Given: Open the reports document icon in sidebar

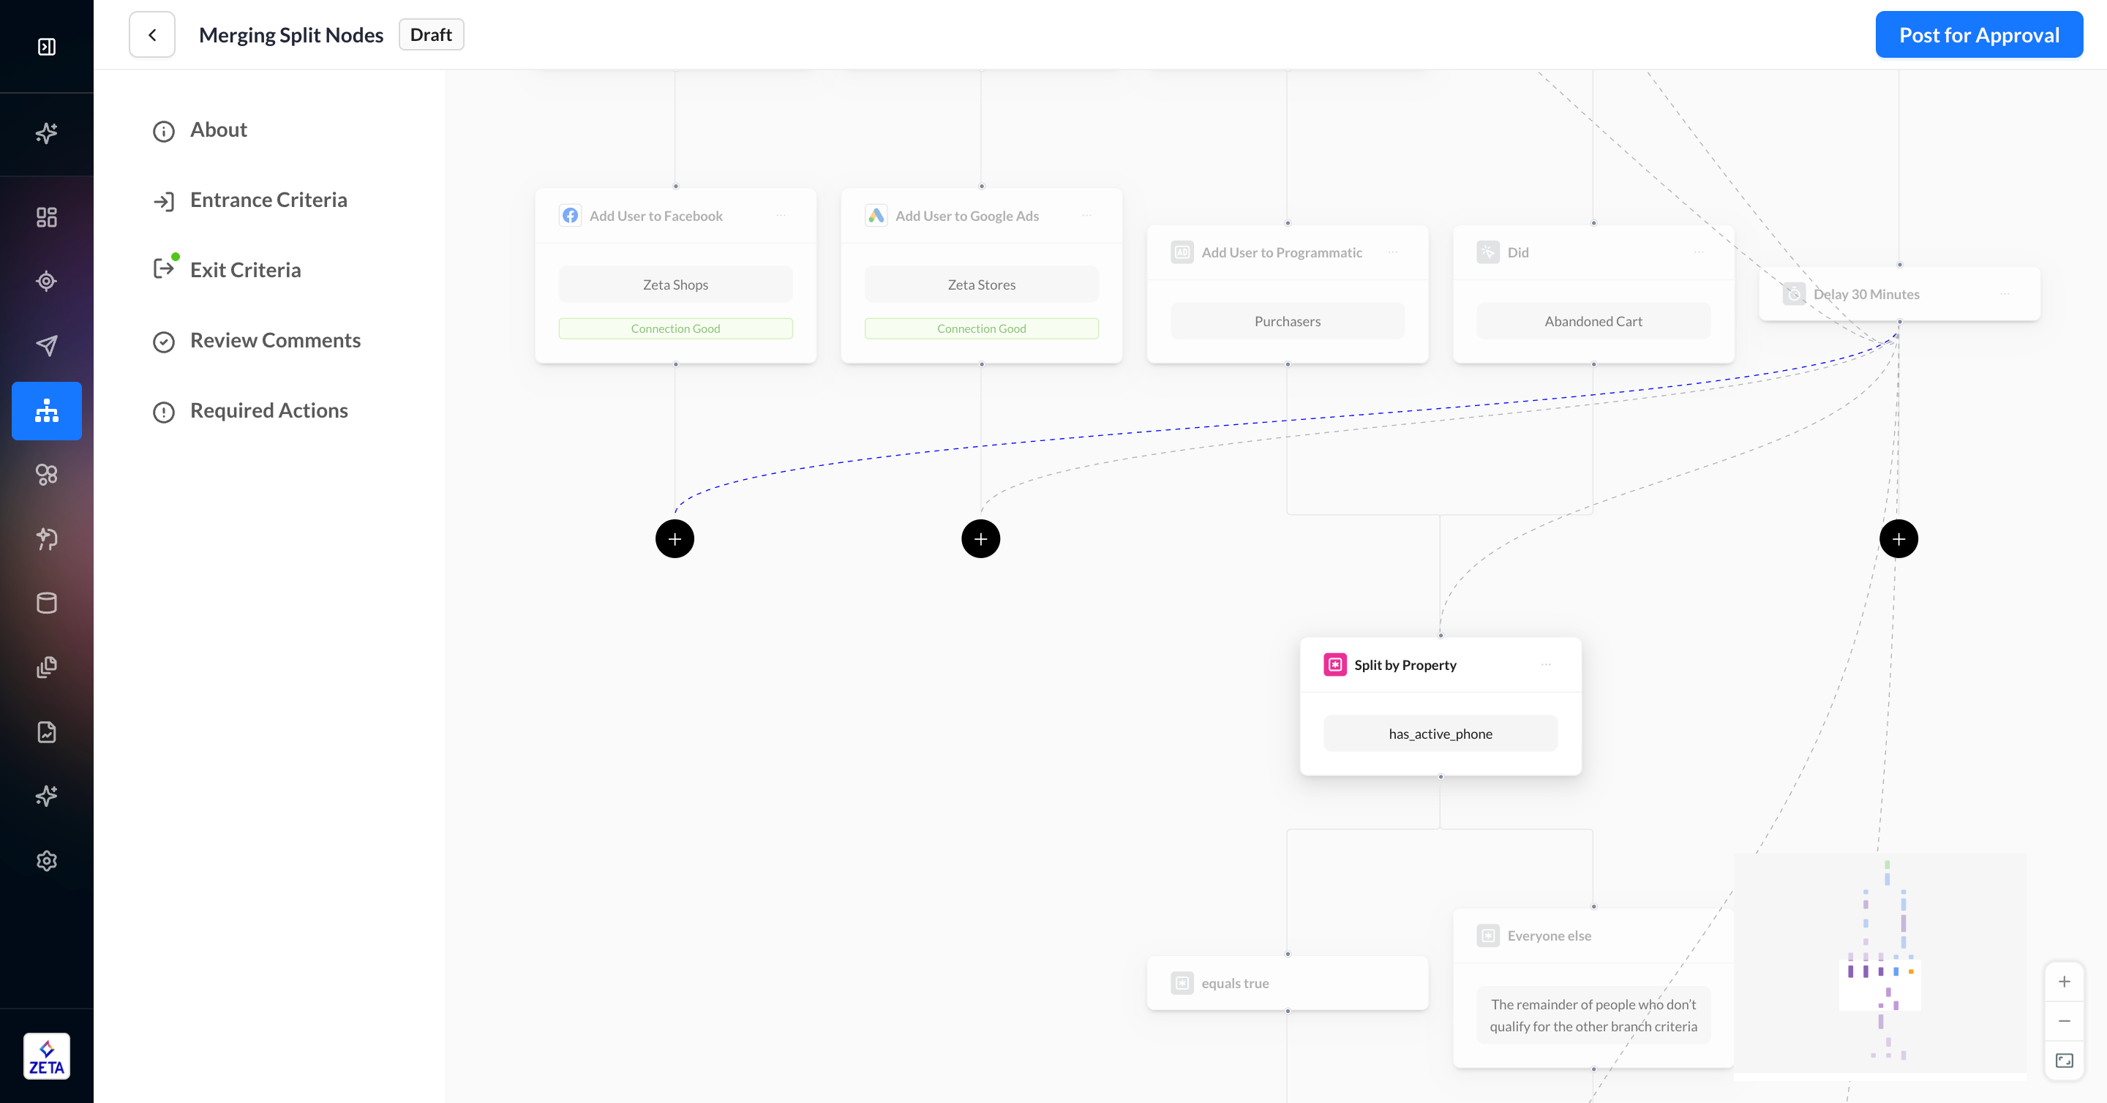Looking at the screenshot, I should (47, 731).
